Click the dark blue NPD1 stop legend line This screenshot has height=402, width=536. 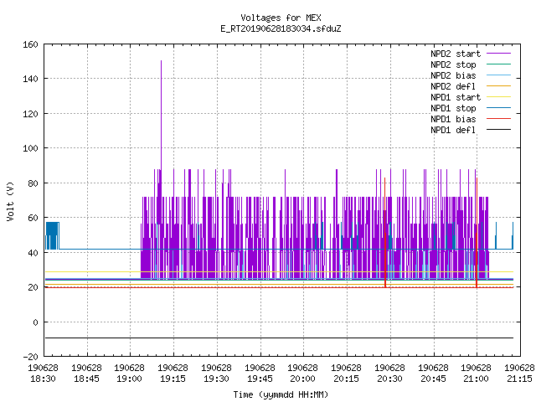(498, 108)
